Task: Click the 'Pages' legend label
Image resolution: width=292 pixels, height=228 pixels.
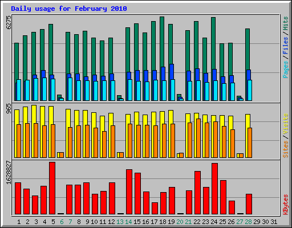Action: (286, 70)
